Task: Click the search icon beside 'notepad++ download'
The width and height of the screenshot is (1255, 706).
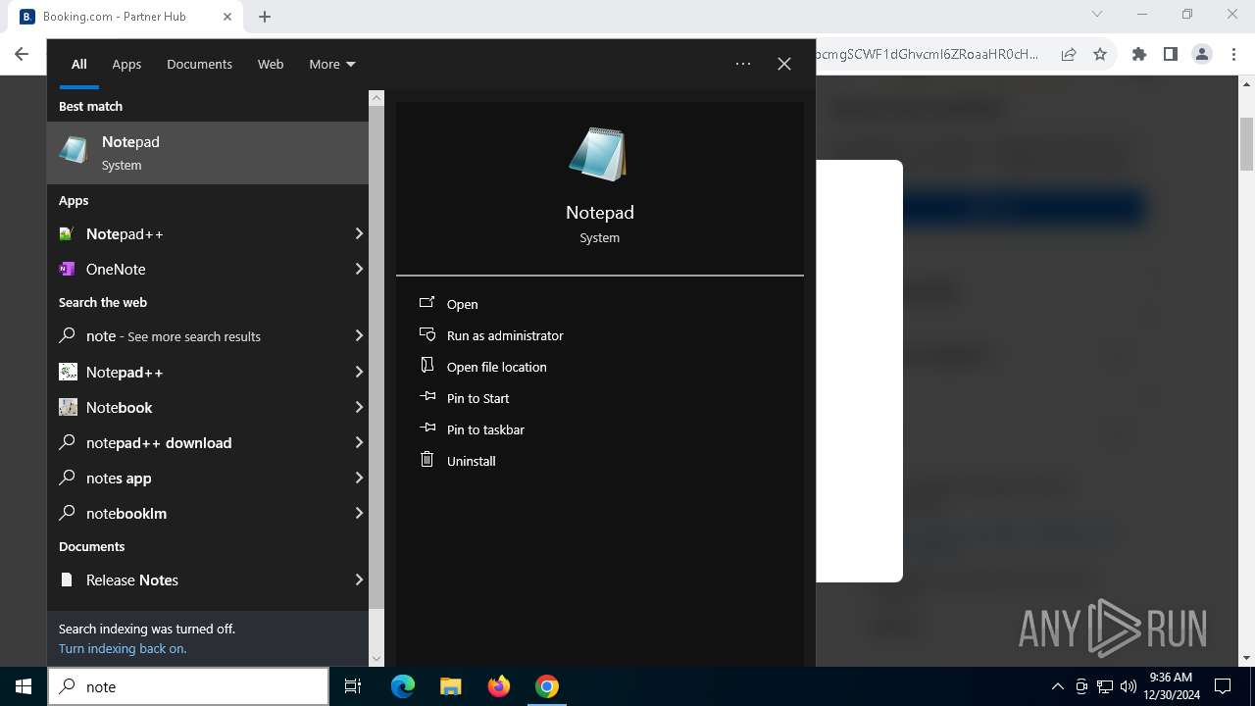Action: pyautogui.click(x=67, y=442)
